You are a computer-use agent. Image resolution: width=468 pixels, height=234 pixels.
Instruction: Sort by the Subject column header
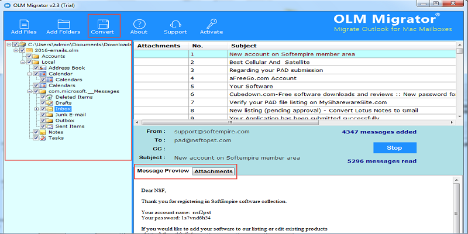(x=342, y=46)
